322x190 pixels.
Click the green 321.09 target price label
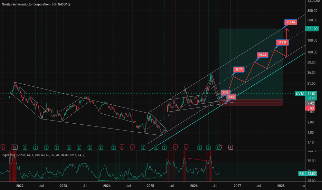click(x=312, y=29)
